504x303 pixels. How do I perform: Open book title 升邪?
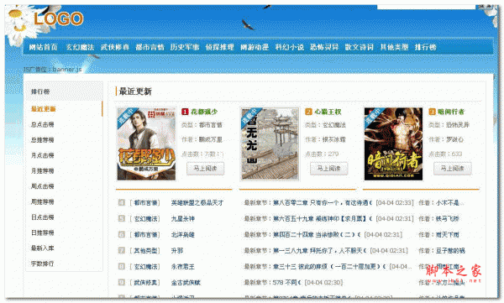[176, 250]
